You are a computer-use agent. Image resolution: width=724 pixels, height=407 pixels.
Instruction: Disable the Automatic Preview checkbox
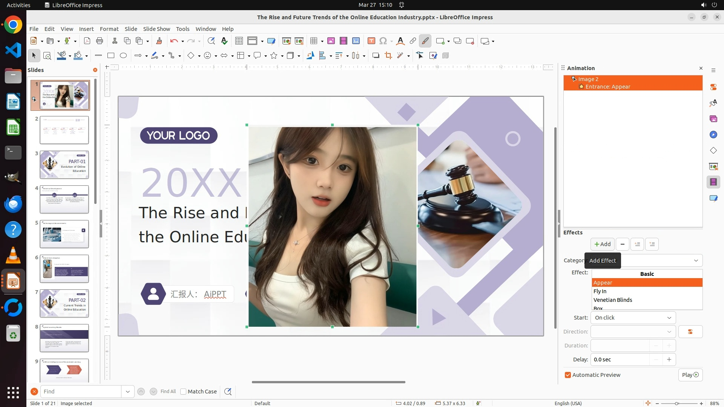[x=568, y=375]
